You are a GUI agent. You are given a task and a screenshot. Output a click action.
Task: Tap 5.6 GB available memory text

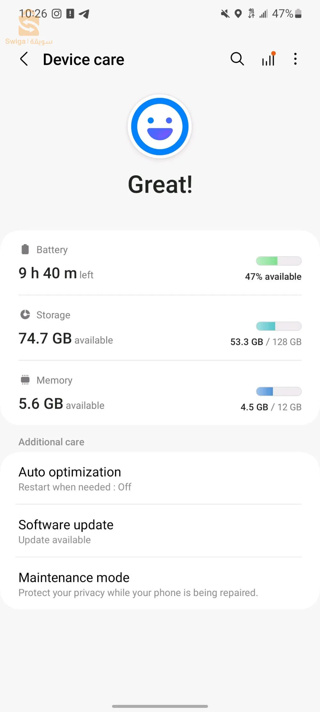62,404
